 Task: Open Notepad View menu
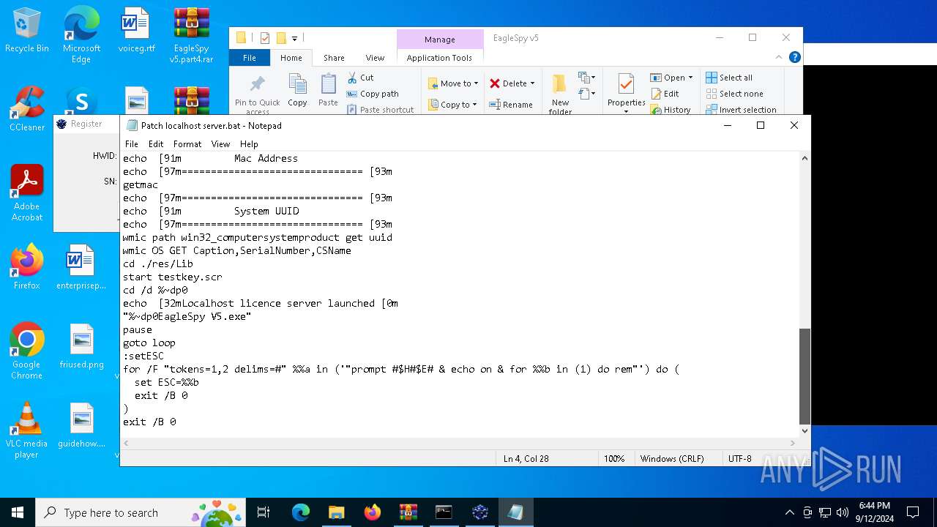[x=220, y=144]
